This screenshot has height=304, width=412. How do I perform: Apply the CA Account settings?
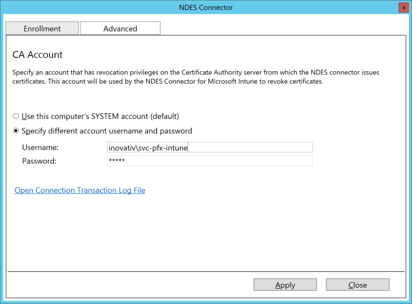click(x=285, y=285)
